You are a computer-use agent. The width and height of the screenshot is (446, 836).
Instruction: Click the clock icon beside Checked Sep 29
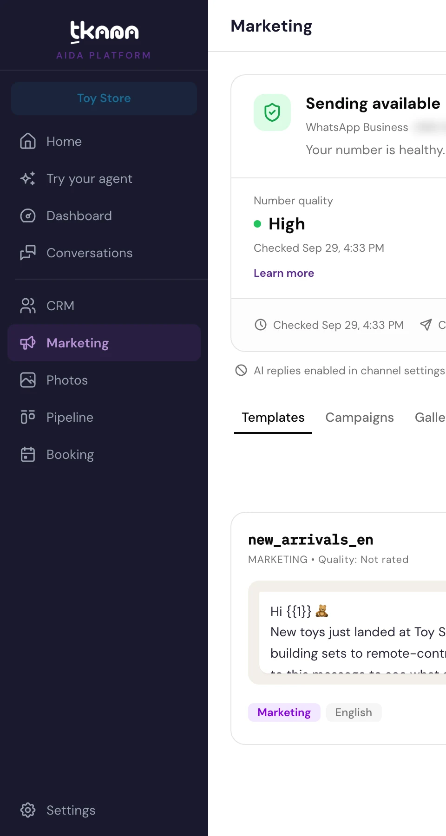tap(261, 325)
